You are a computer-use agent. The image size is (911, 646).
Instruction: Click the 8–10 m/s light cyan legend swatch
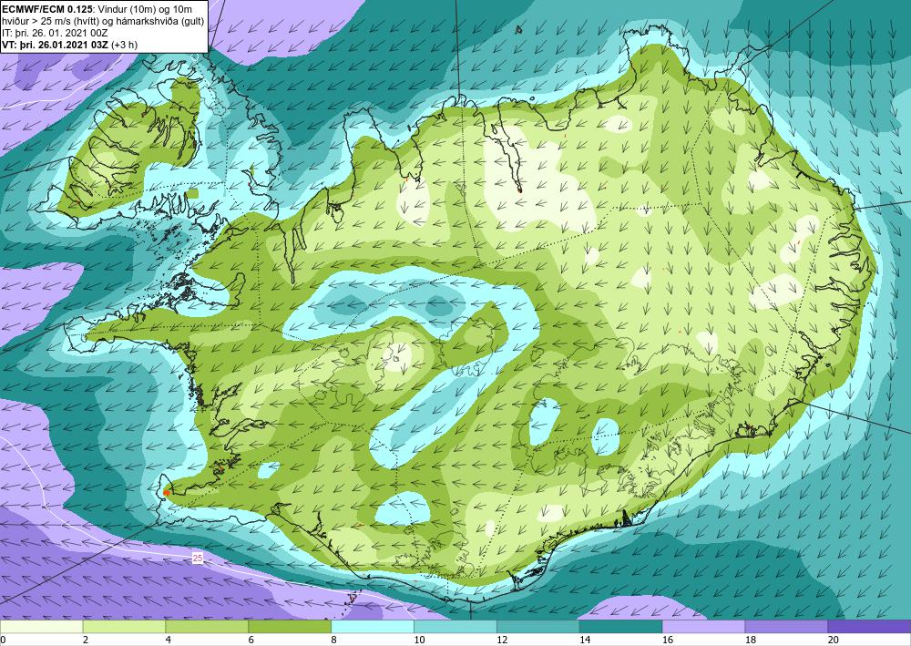(x=373, y=627)
